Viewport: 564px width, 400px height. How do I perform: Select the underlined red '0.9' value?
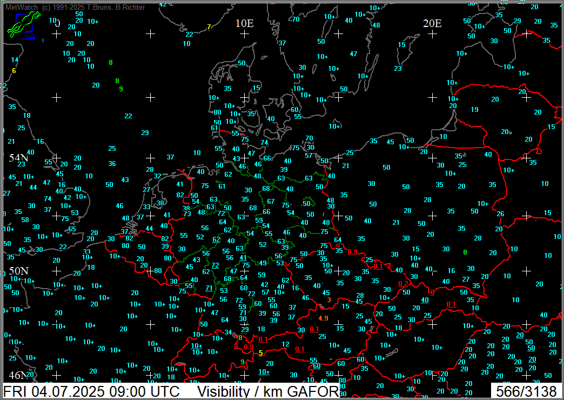click(x=352, y=252)
